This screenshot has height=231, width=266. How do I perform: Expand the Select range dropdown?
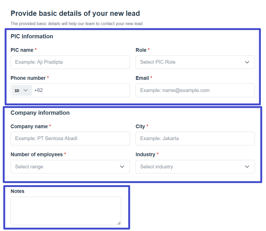[x=66, y=167]
